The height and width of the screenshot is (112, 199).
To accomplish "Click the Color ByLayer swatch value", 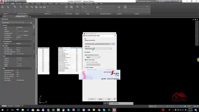I will pos(20,27).
